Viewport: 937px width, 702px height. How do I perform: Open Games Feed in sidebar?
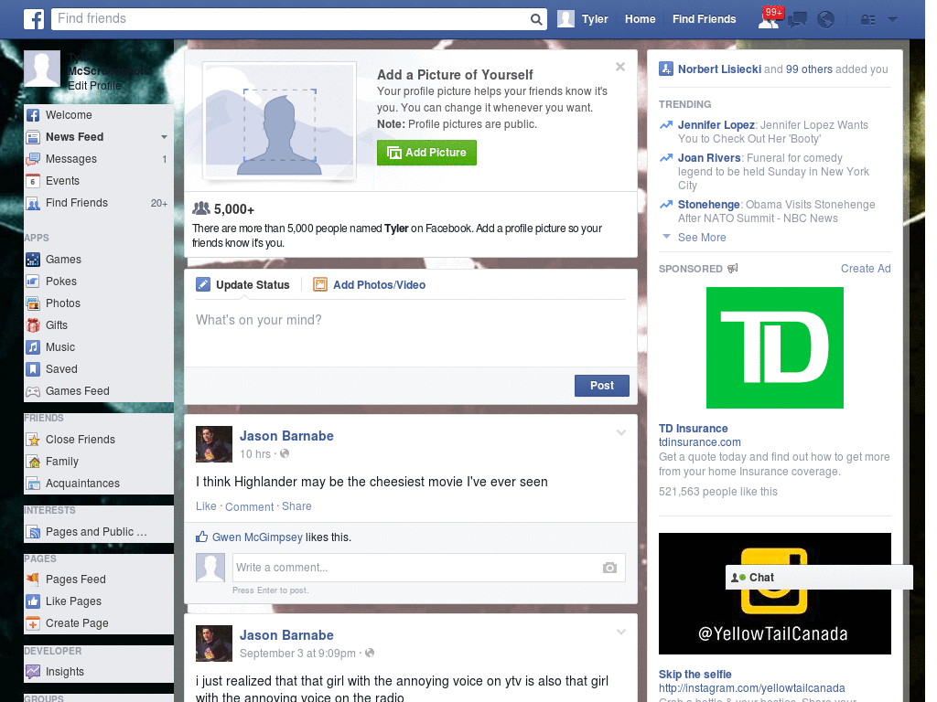pos(99,391)
